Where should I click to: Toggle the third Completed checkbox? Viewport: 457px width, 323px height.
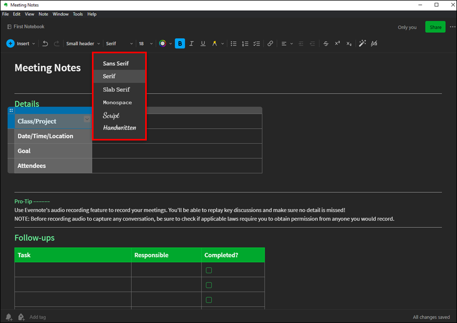tap(209, 300)
